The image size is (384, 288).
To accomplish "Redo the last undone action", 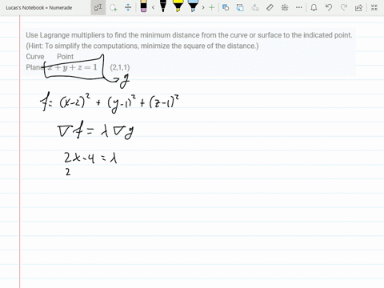I will [344, 7].
